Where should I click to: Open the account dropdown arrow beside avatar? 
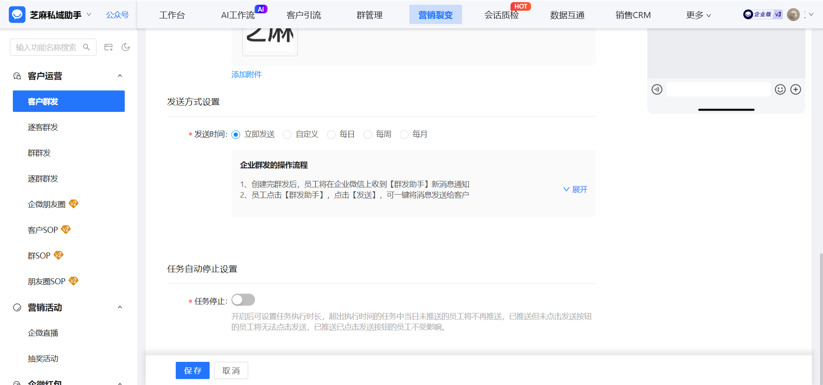pyautogui.click(x=811, y=15)
